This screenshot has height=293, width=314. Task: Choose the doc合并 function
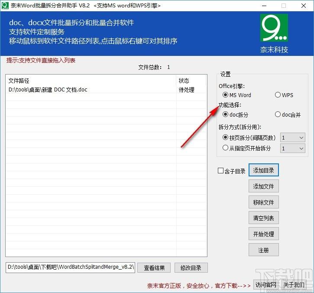coord(288,114)
